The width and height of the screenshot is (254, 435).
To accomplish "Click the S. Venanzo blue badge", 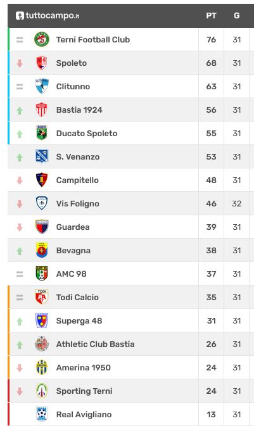I will click(42, 156).
